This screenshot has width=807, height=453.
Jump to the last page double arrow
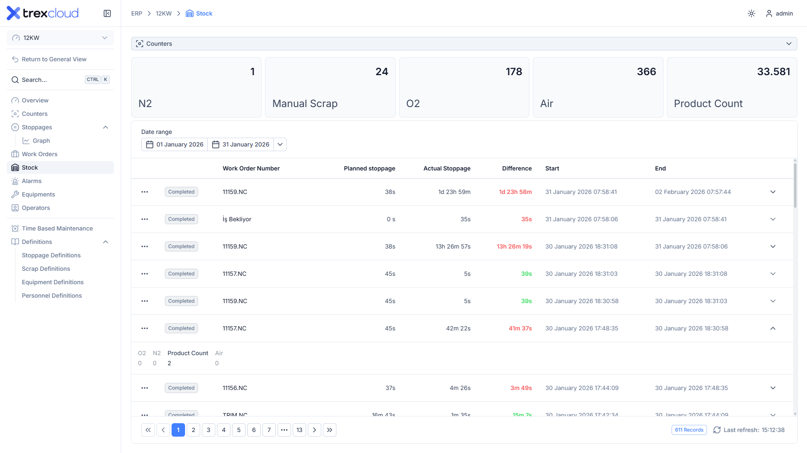tap(330, 430)
